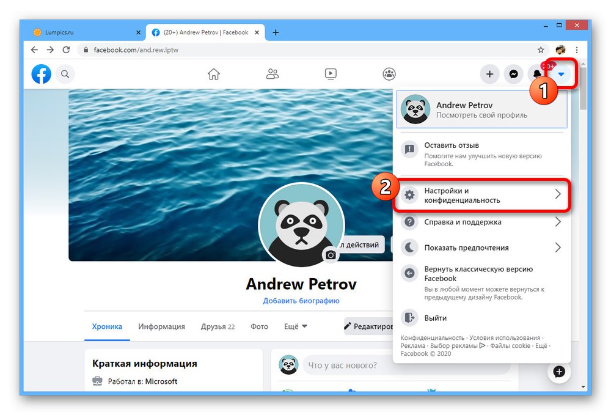The image size is (611, 415).
Task: Click the activity log button on cover
Action: click(362, 244)
